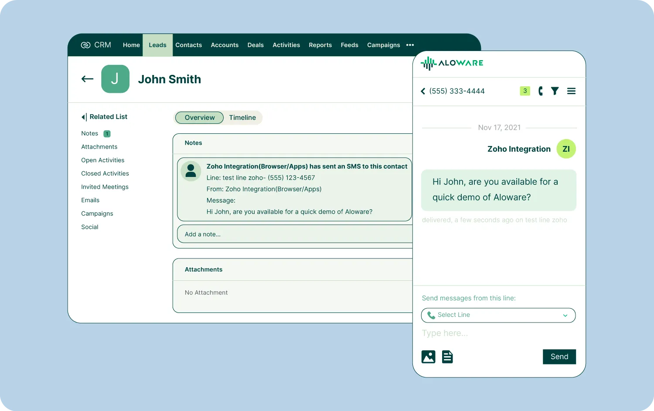Open the Accounts tab
The image size is (654, 411).
[x=225, y=45]
